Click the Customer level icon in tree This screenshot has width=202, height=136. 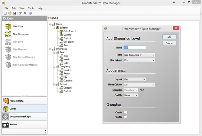(x=61, y=81)
